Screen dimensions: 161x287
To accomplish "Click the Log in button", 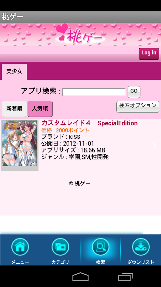I will [149, 54].
